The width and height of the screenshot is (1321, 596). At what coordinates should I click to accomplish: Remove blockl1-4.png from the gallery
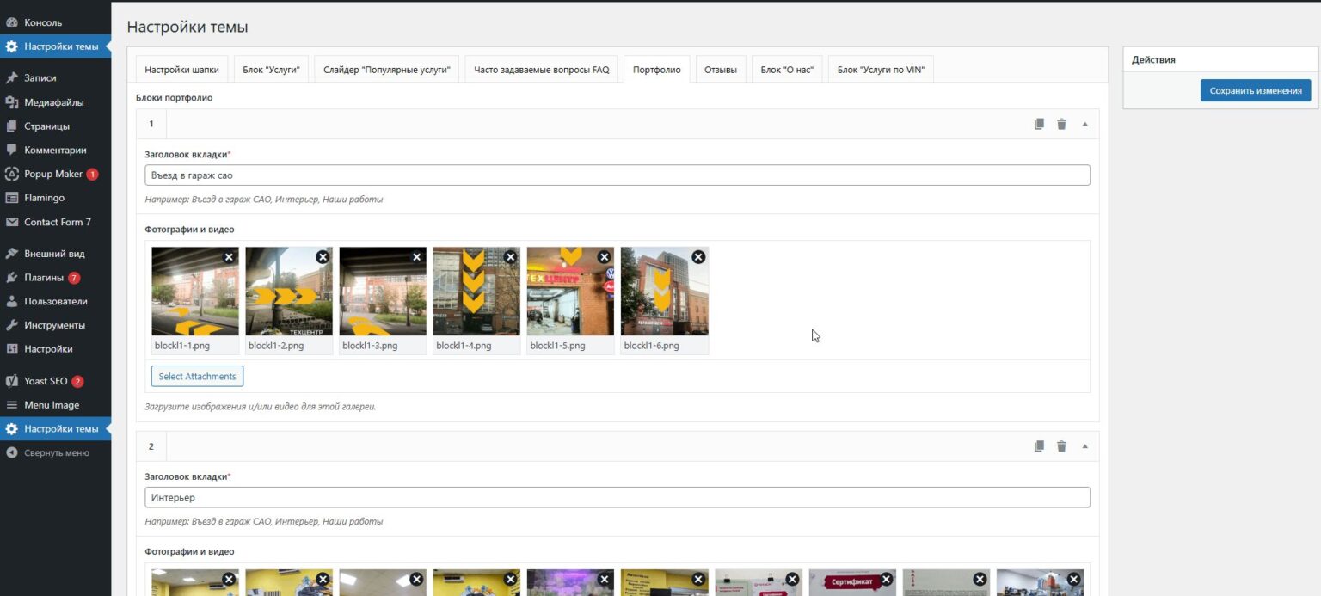tap(511, 256)
